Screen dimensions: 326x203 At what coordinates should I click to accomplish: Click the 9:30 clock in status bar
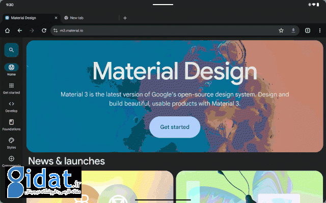pyautogui.click(x=10, y=5)
